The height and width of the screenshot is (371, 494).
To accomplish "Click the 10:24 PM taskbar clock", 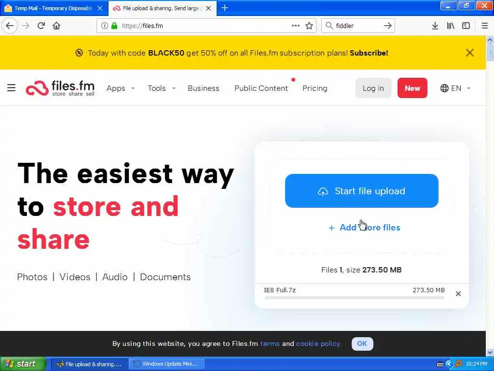I will pos(476,364).
